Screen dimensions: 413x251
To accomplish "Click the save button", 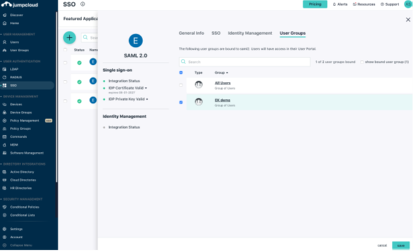I will (x=401, y=246).
